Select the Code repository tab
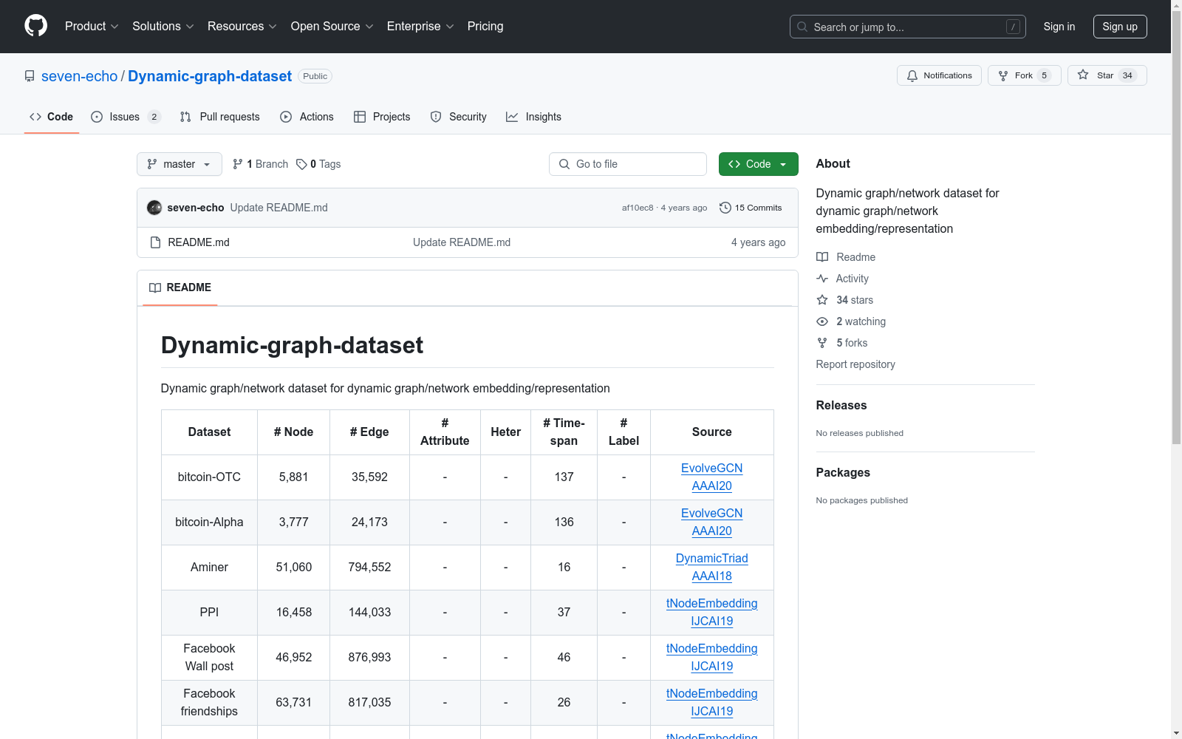1182x739 pixels. pyautogui.click(x=52, y=117)
